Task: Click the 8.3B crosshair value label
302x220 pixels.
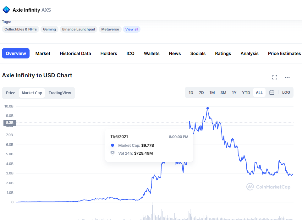Action: point(10,123)
